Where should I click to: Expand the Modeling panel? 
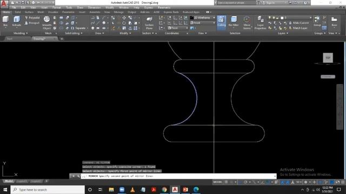click(21, 33)
